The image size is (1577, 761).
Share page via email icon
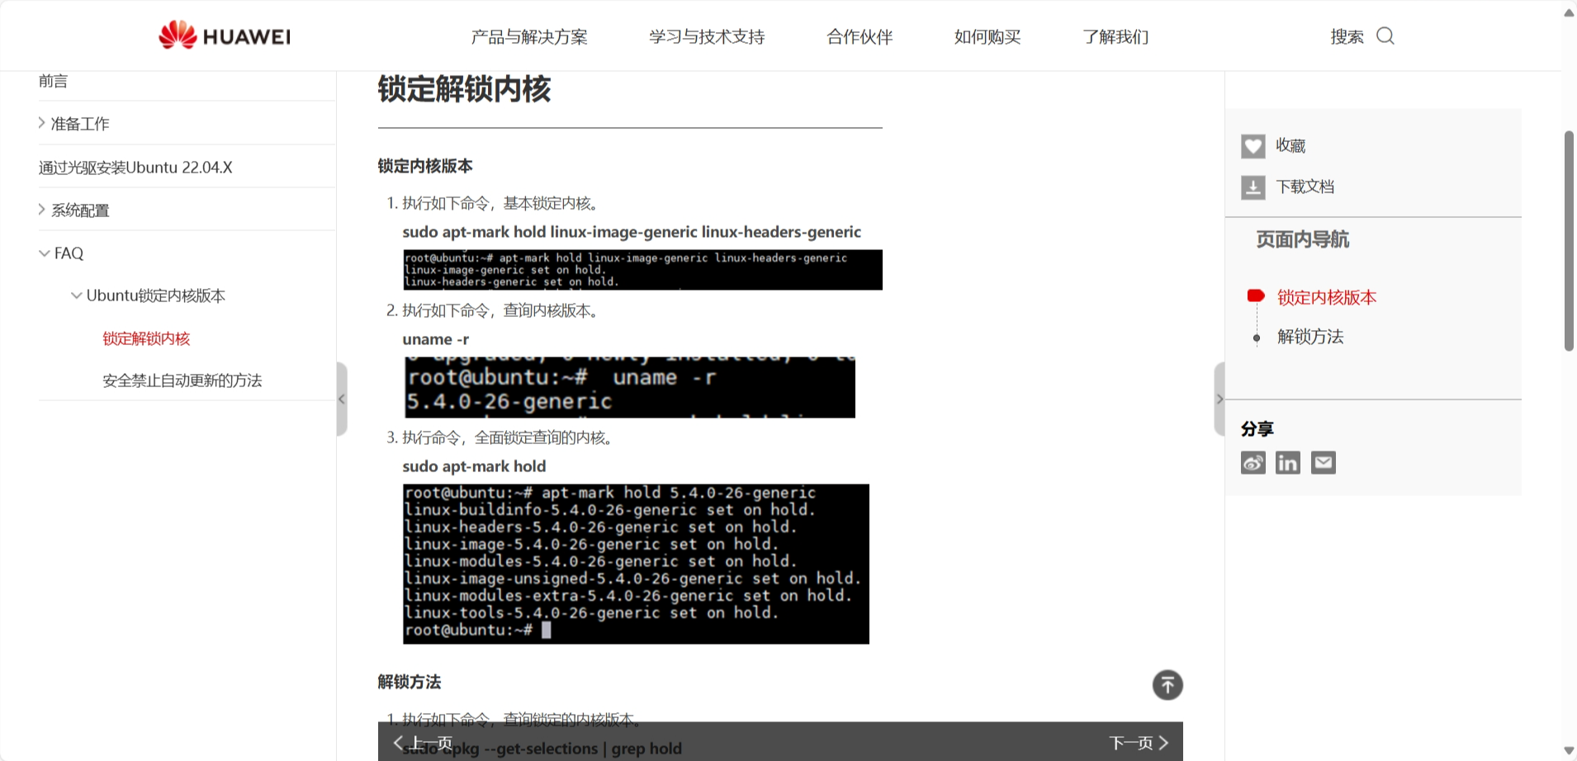click(1324, 463)
